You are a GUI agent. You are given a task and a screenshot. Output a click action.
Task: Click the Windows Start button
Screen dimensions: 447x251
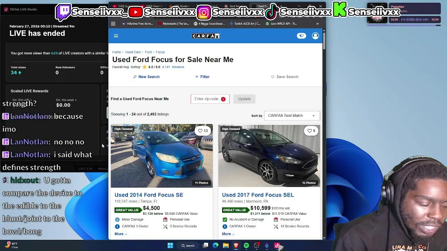click(x=170, y=246)
